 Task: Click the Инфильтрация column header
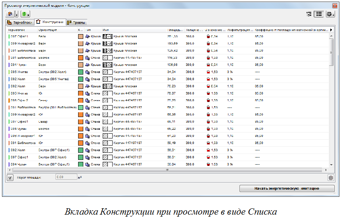pos(240,30)
